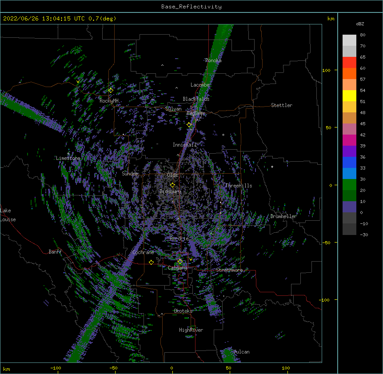Click the ThreeHills map label
The height and width of the screenshot is (374, 383).
pyautogui.click(x=239, y=186)
